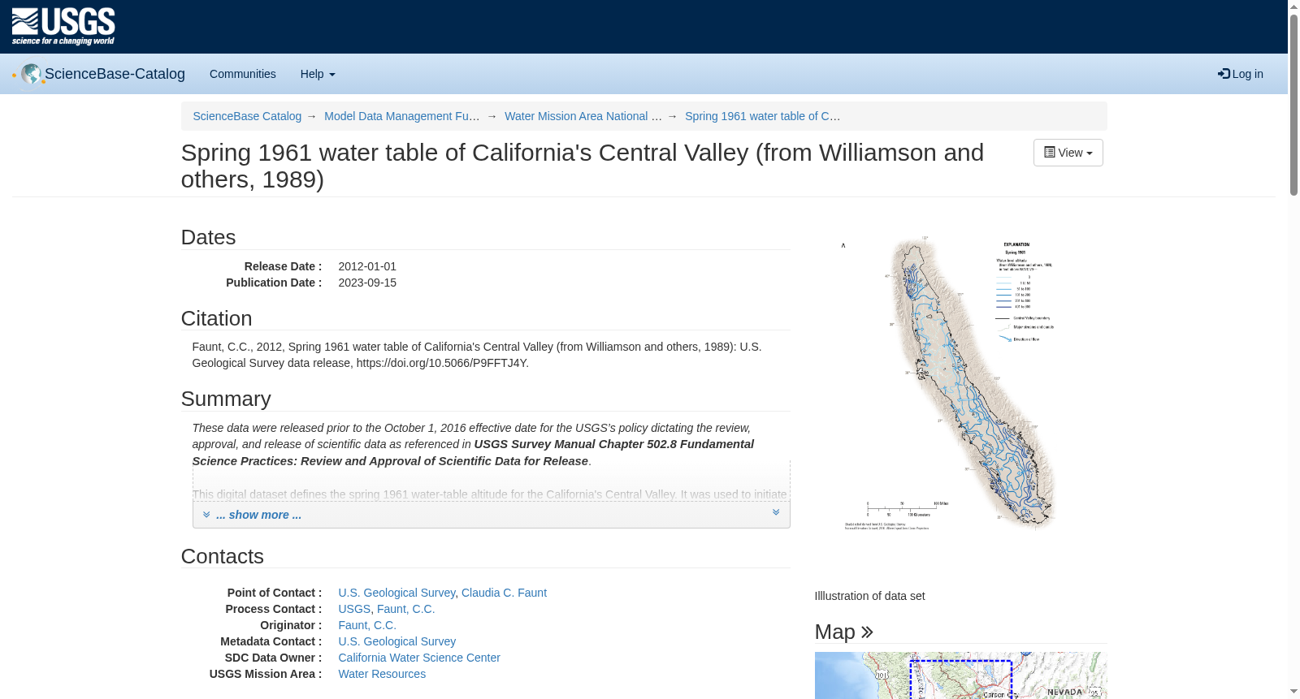Click the Log in arrow icon
The height and width of the screenshot is (699, 1300).
(1224, 74)
